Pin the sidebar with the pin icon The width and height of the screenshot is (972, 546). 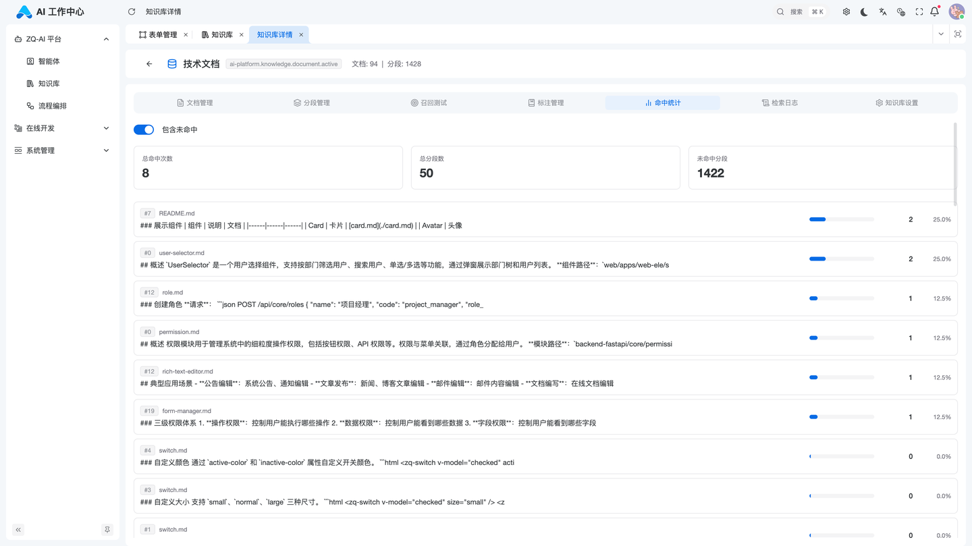pos(107,530)
